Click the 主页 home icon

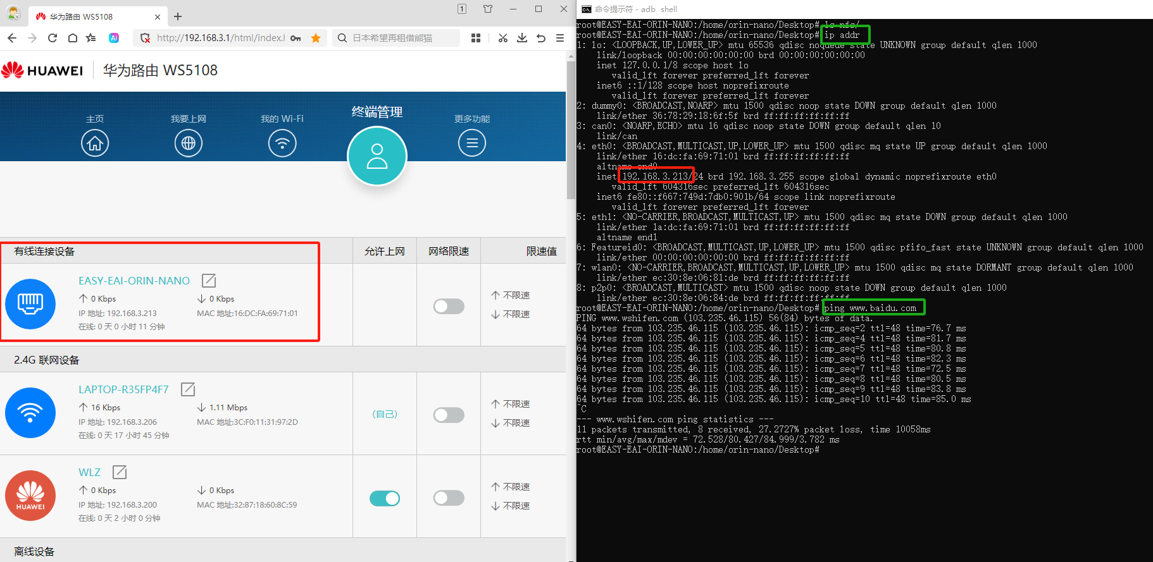[95, 144]
